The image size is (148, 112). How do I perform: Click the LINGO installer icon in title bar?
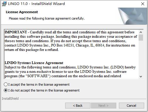pyautogui.click(x=4, y=4)
